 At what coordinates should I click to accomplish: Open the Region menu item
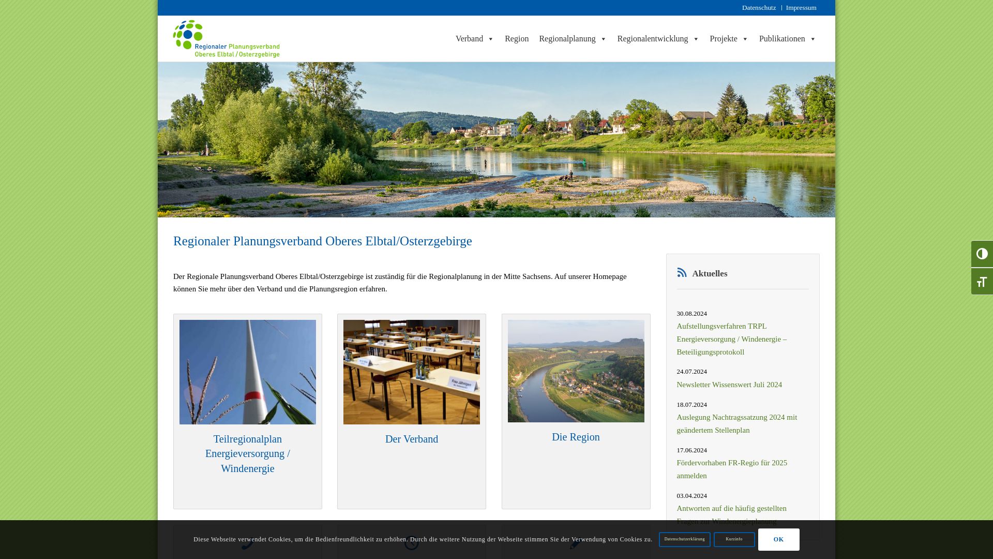(x=517, y=39)
